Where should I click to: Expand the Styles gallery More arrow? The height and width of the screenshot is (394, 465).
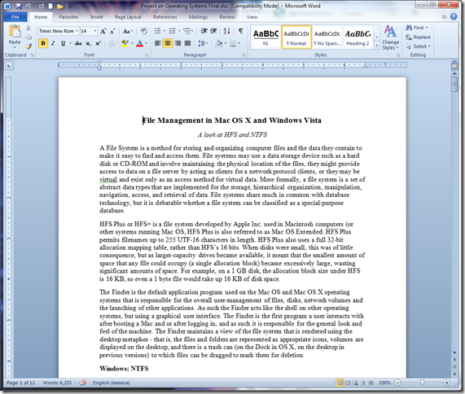[376, 46]
